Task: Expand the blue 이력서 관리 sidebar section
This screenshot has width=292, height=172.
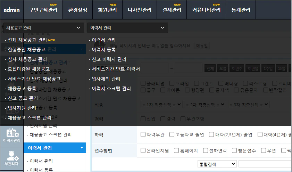Action: pyautogui.click(x=55, y=148)
